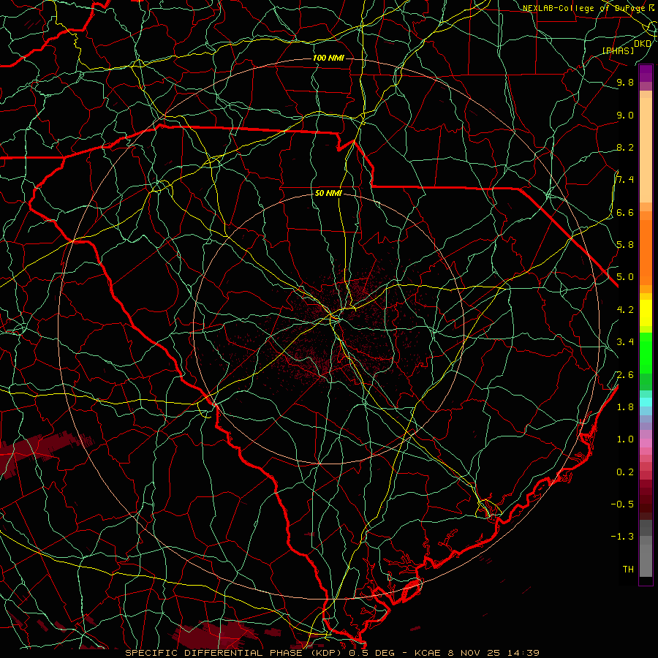Screen dimensions: 658x658
Task: Click the 0.2 scale value
Action: pos(625,472)
